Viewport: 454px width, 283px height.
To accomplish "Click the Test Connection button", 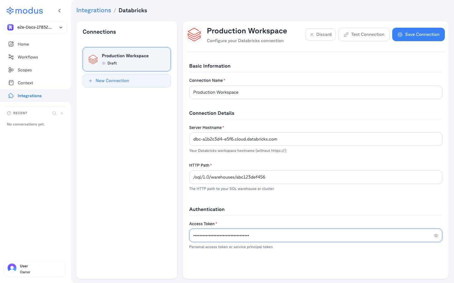I will pos(364,34).
